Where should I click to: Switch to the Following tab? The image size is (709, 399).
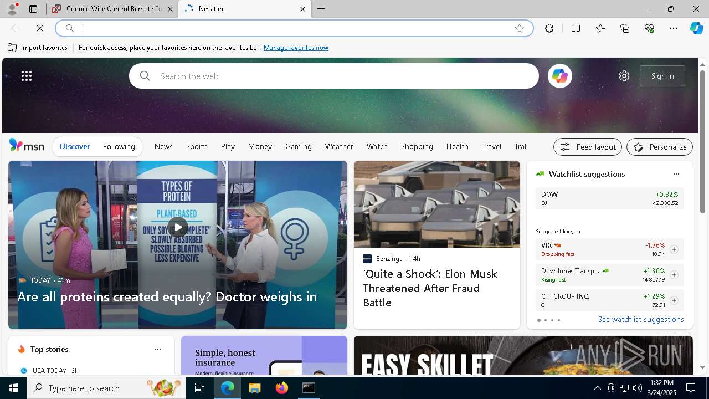119,146
